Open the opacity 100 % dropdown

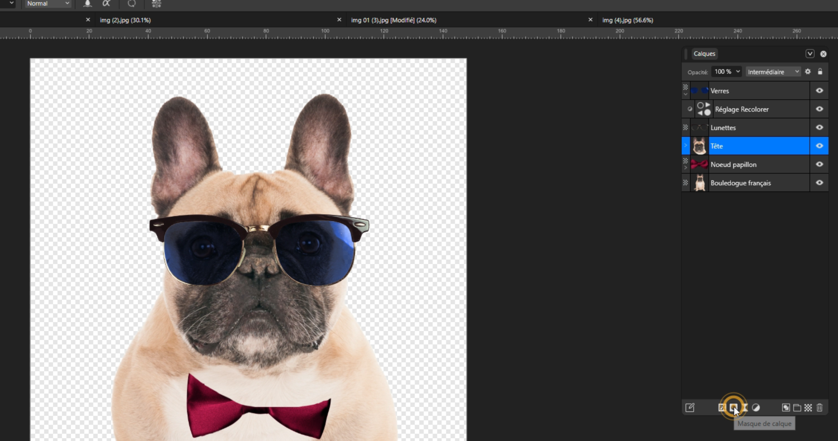coord(727,71)
